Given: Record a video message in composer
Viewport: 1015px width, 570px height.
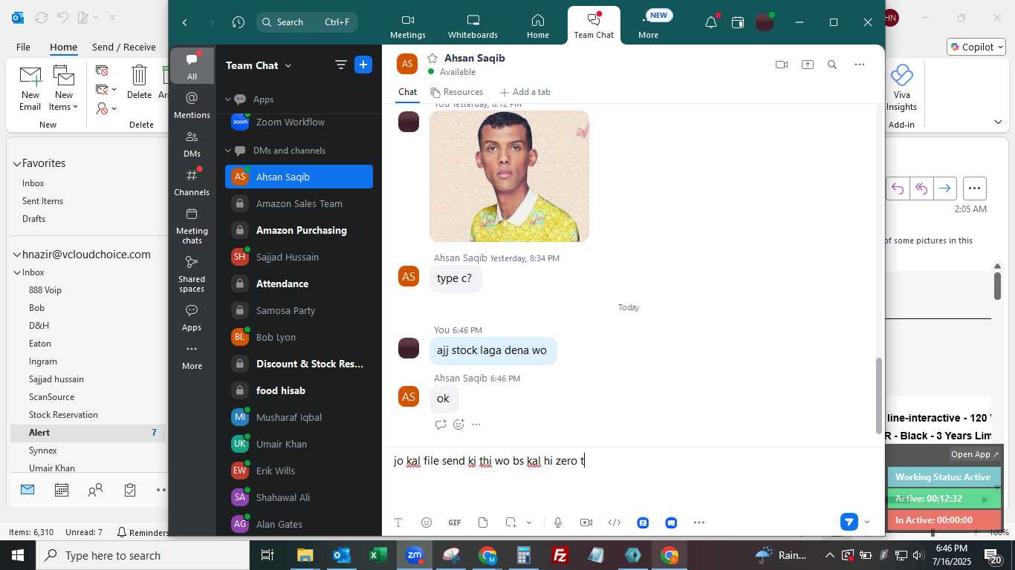Looking at the screenshot, I should 586,522.
